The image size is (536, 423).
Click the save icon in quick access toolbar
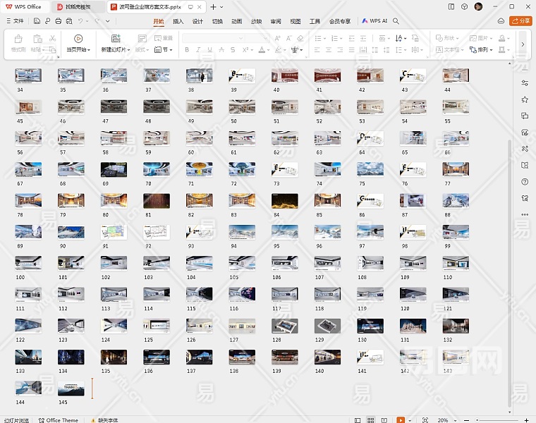[36, 21]
